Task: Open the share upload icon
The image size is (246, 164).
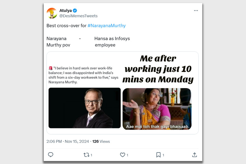Action: point(195,155)
